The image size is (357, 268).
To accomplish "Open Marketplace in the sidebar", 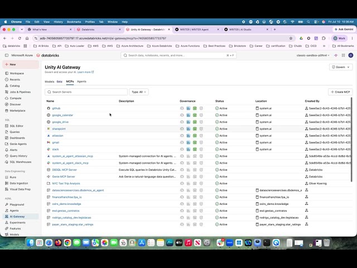I will click(17, 111).
